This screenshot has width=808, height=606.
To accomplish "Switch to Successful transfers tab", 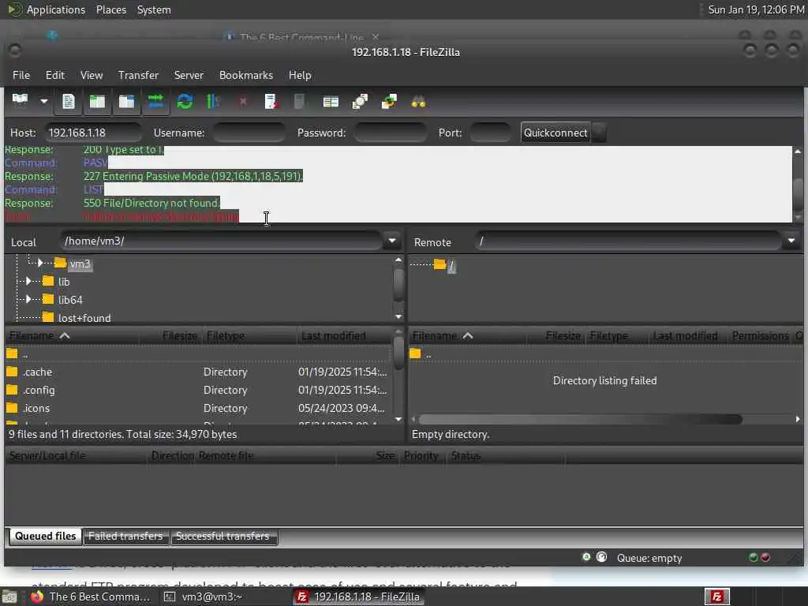I will click(223, 536).
